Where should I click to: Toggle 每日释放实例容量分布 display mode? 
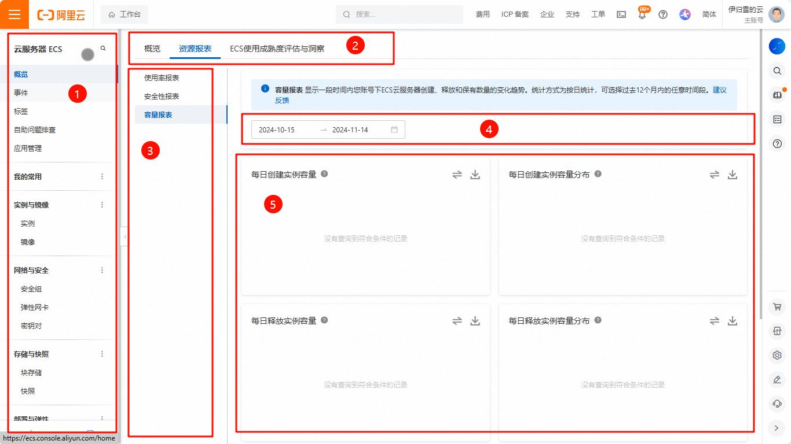(x=714, y=320)
